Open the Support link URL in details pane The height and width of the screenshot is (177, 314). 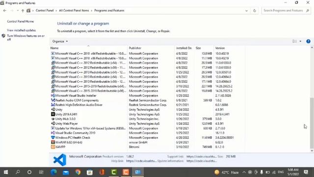202,156
